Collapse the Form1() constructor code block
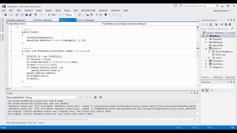This screenshot has height=133, width=237. (x=11, y=32)
